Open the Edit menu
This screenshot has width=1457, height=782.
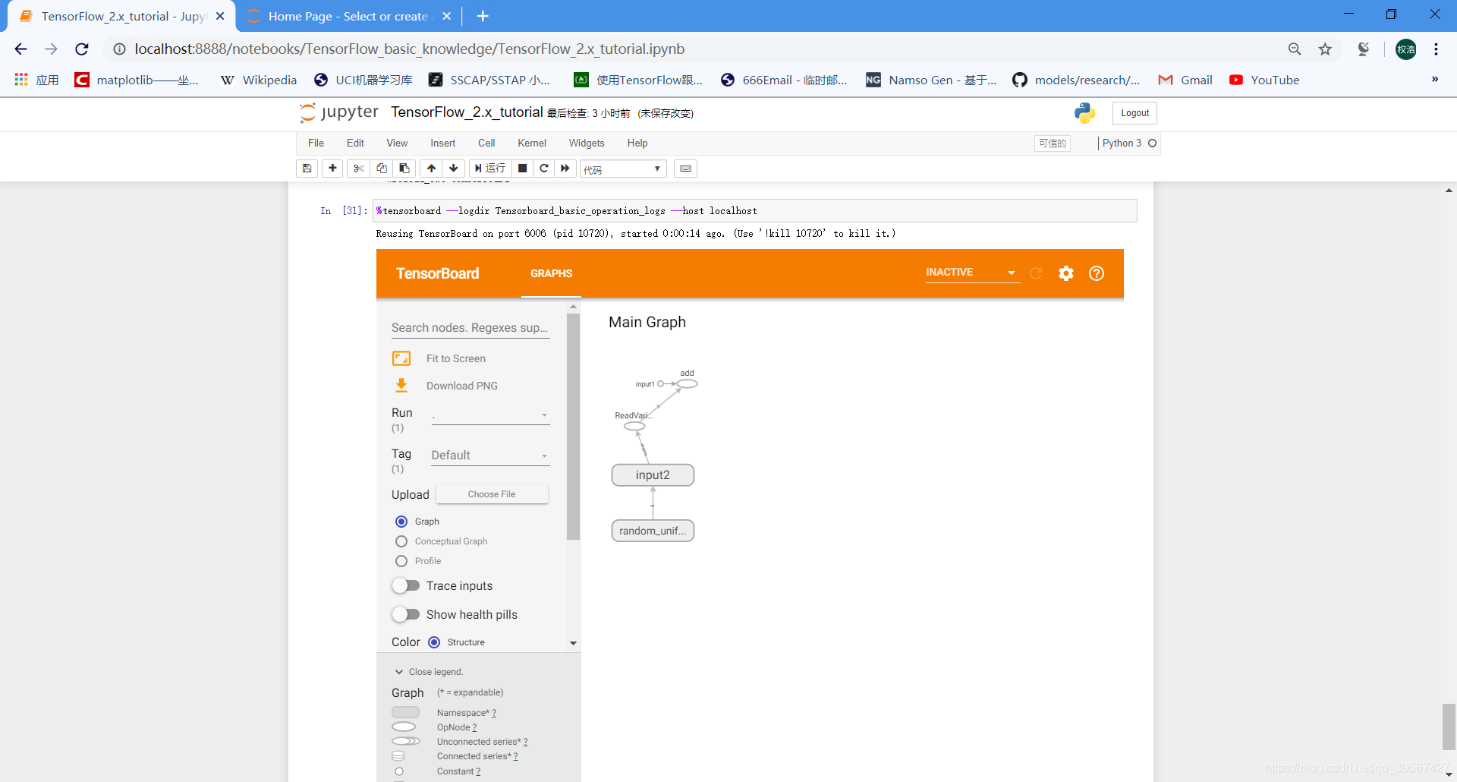tap(355, 143)
